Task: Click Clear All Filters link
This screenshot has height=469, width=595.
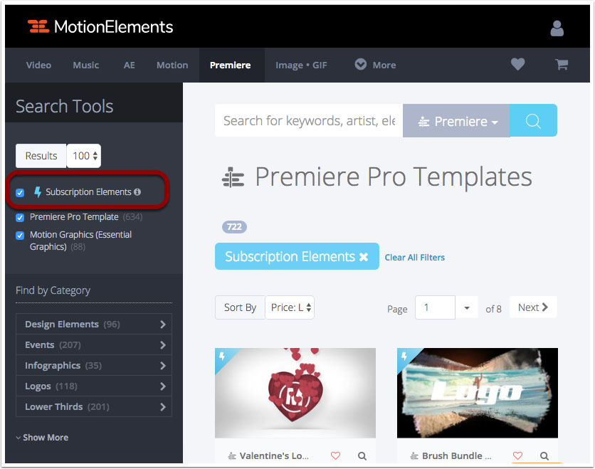Action: tap(415, 257)
